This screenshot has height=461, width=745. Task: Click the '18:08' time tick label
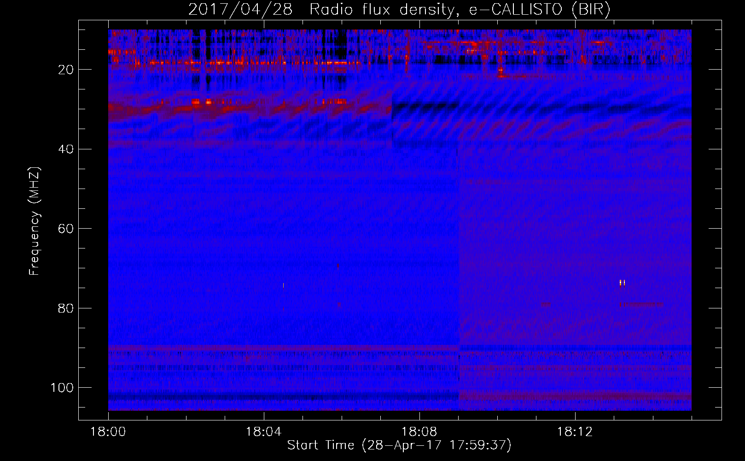[x=419, y=432]
